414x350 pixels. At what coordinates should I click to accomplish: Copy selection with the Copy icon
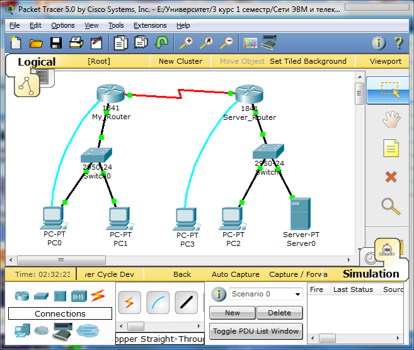(x=120, y=43)
